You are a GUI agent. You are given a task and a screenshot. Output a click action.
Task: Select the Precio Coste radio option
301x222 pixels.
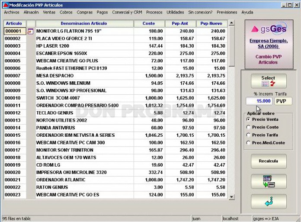(x=248, y=127)
